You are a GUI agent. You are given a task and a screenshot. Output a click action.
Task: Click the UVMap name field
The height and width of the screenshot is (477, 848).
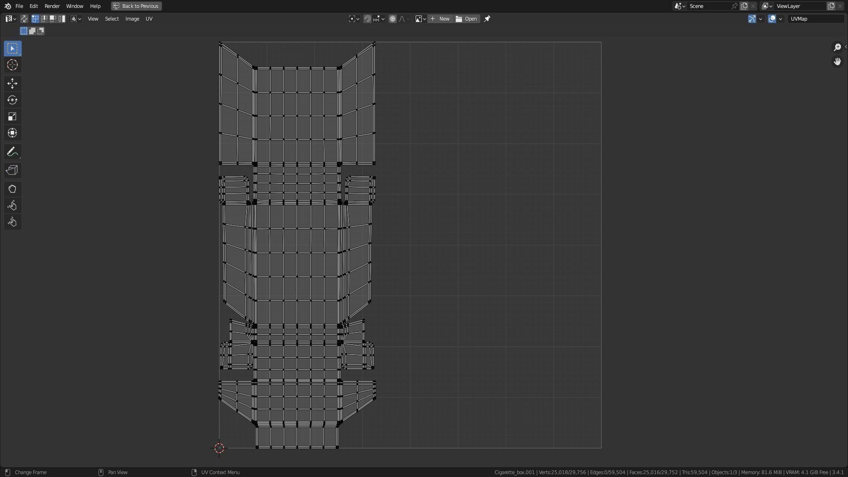[815, 19]
